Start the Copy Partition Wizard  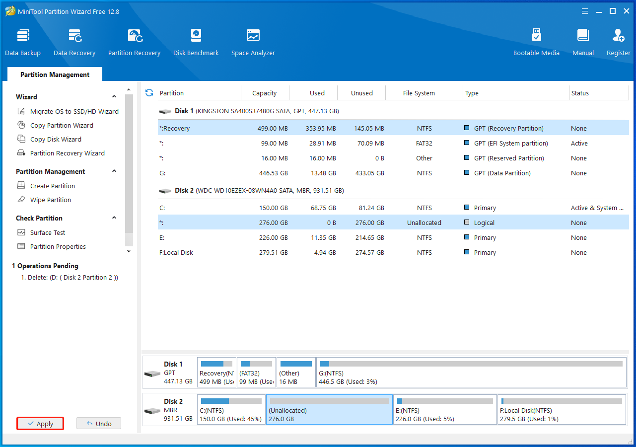click(x=55, y=125)
